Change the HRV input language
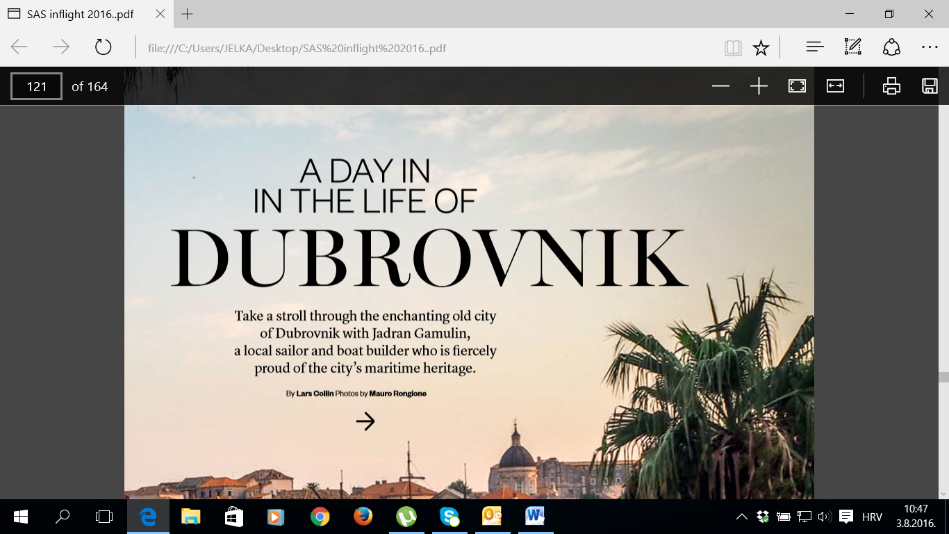This screenshot has width=949, height=534. tap(872, 517)
